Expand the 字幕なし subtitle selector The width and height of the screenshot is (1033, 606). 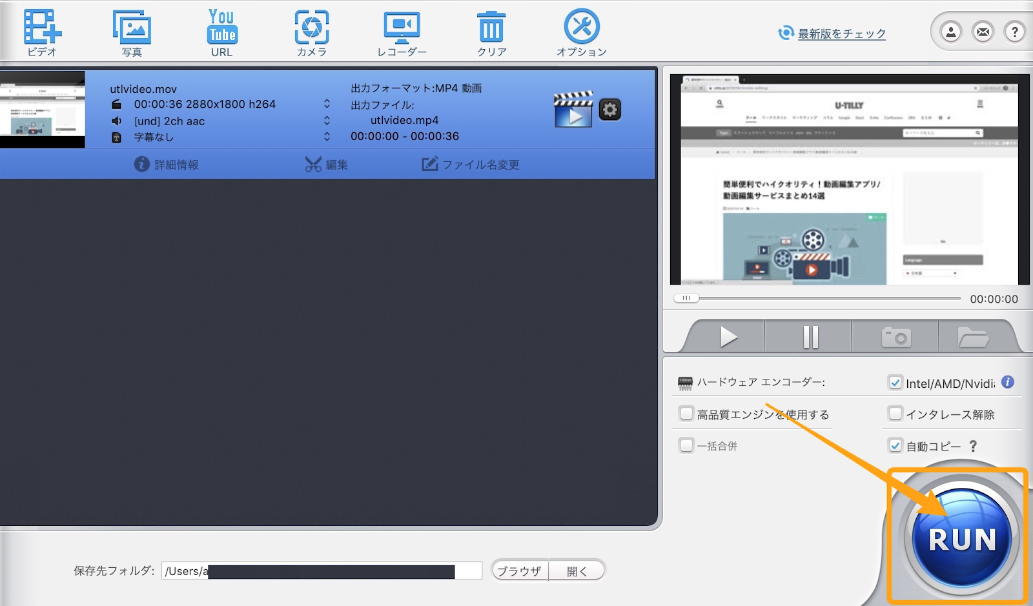click(327, 137)
